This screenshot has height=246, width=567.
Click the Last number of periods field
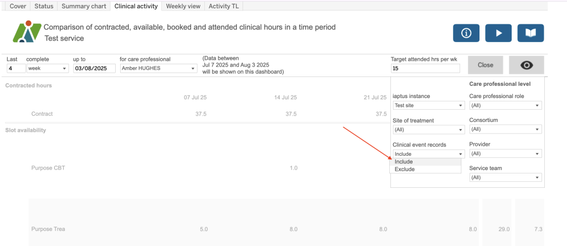(16, 69)
